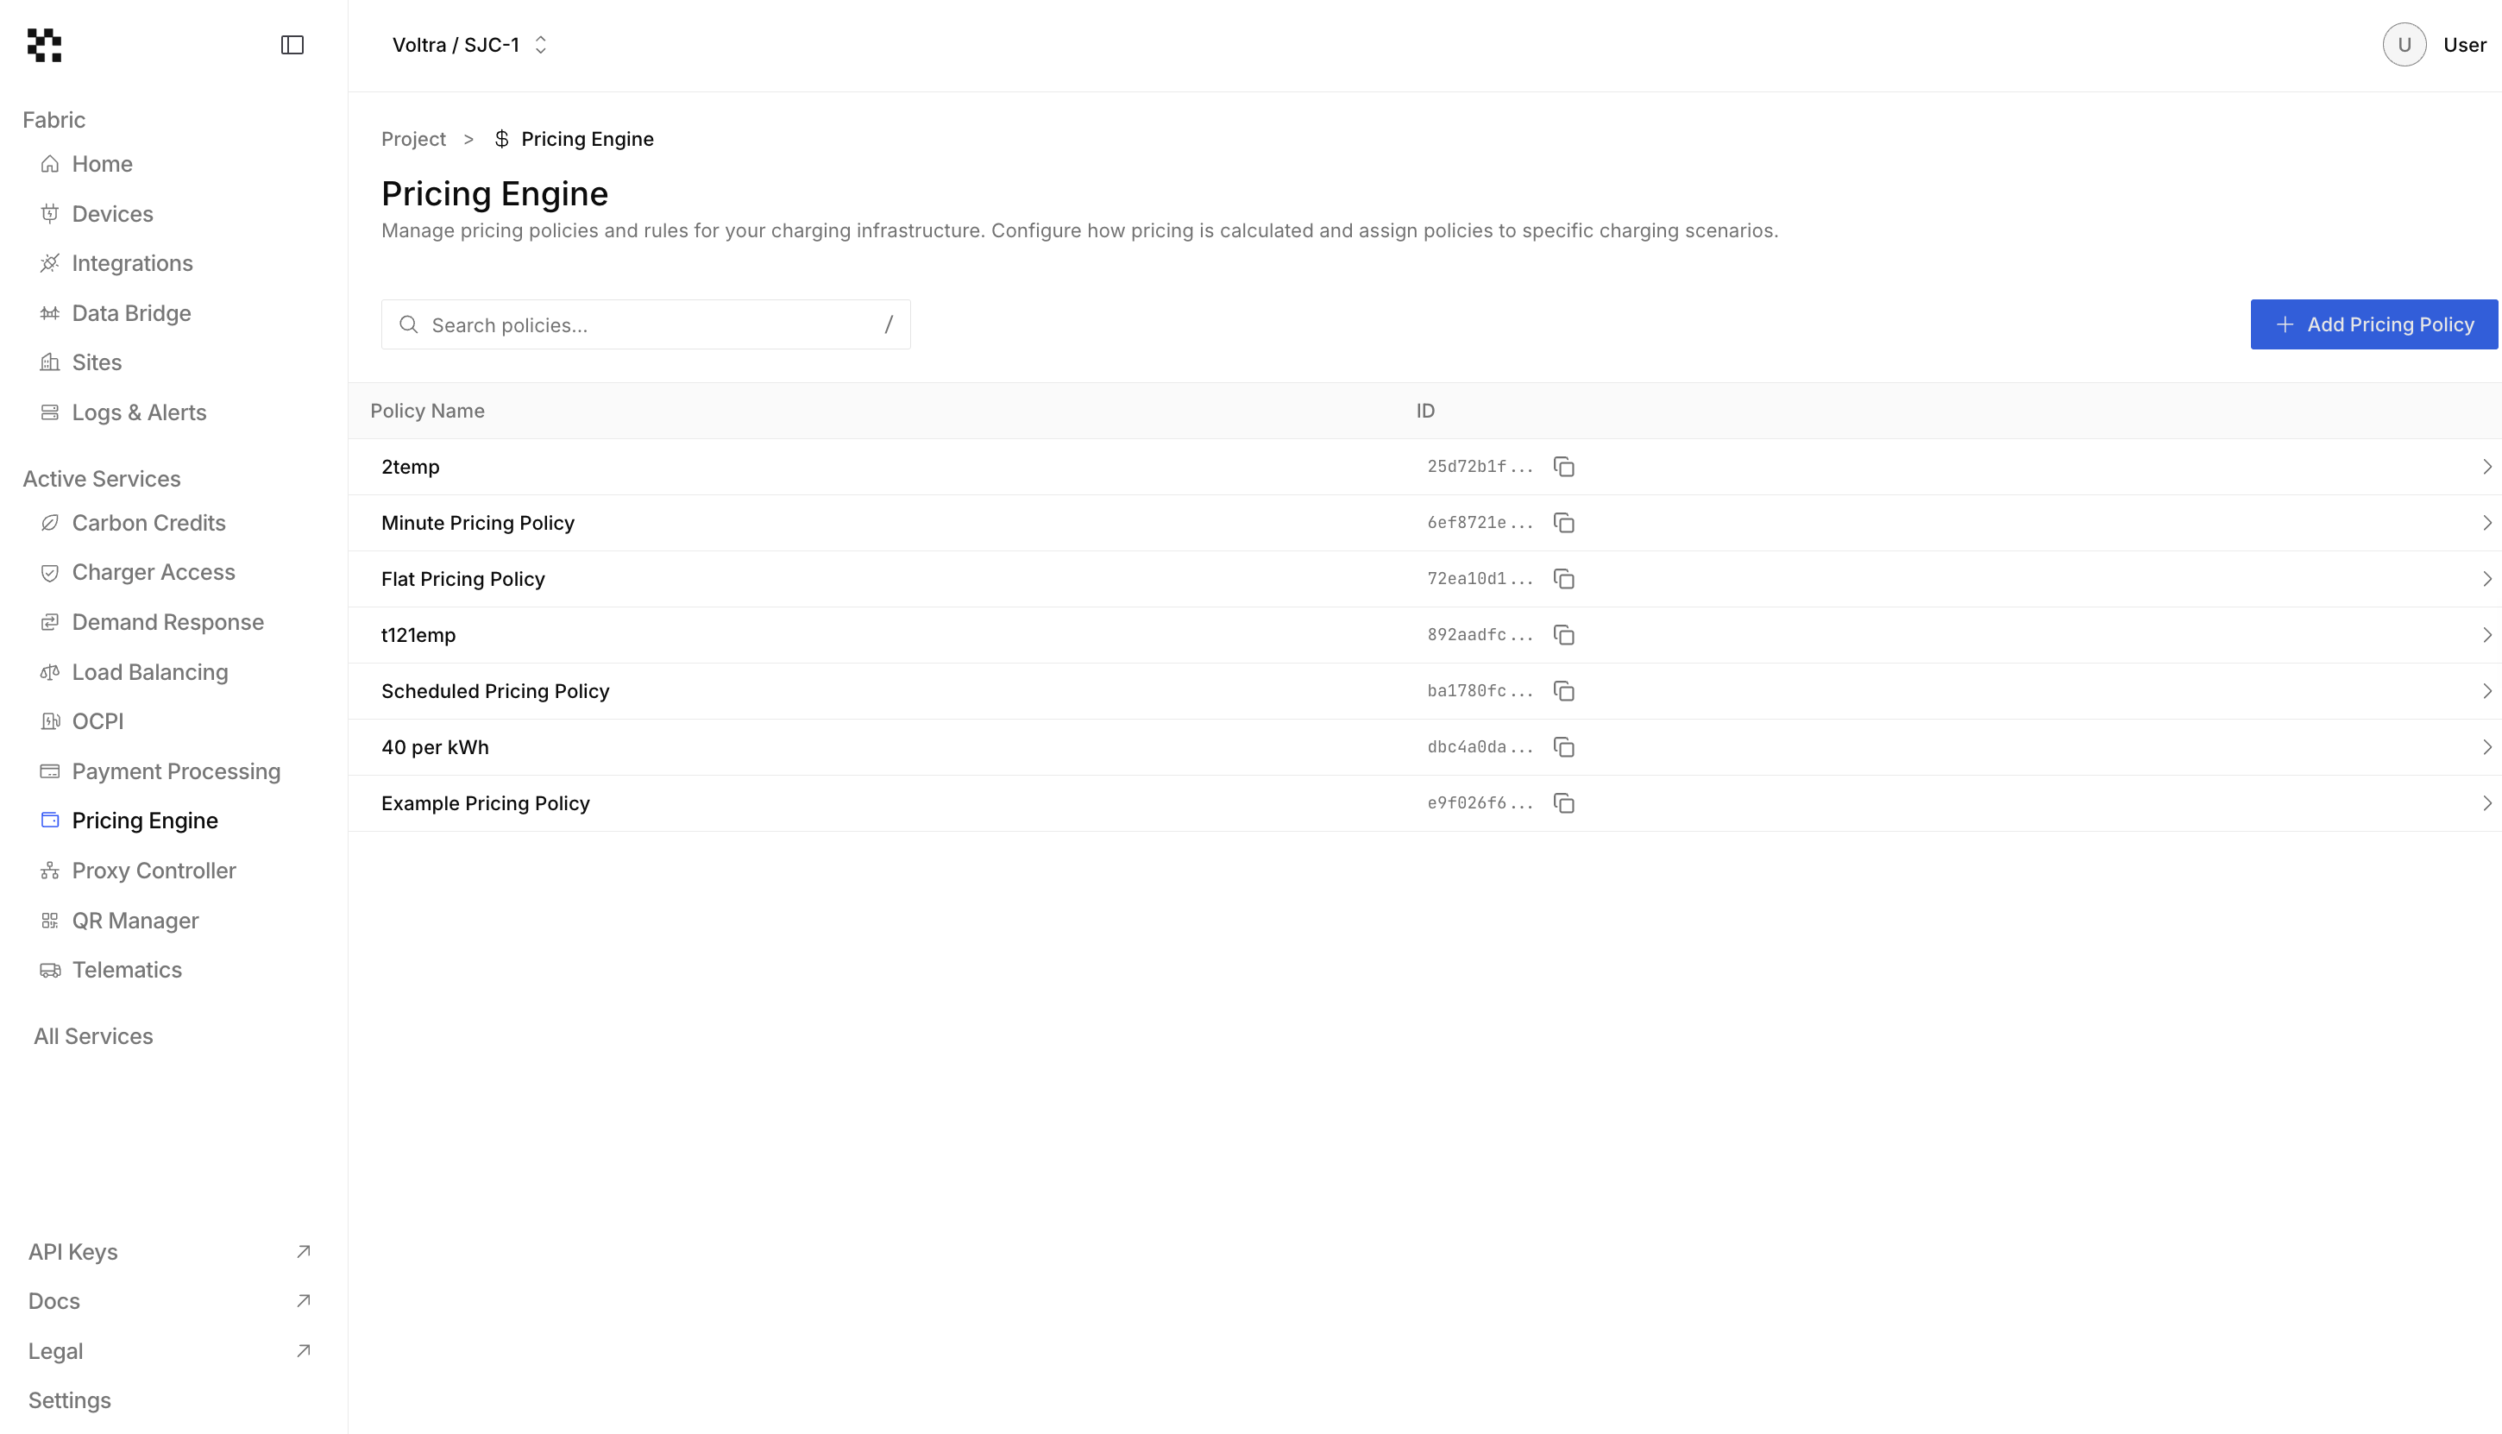Open the Integrations page
This screenshot has height=1434, width=2502.
coord(116,263)
